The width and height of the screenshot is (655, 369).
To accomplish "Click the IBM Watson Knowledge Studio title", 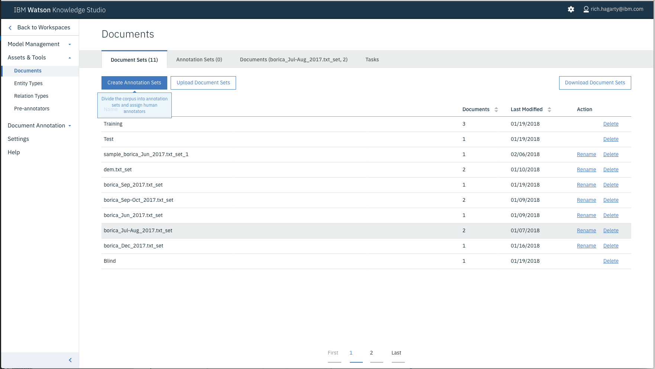I will point(60,10).
